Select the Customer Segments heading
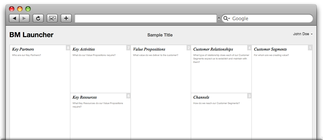The image size is (323, 140). (x=270, y=49)
